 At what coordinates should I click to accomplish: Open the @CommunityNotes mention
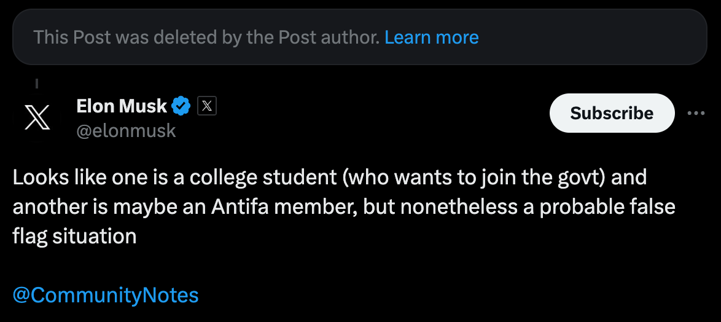106,295
